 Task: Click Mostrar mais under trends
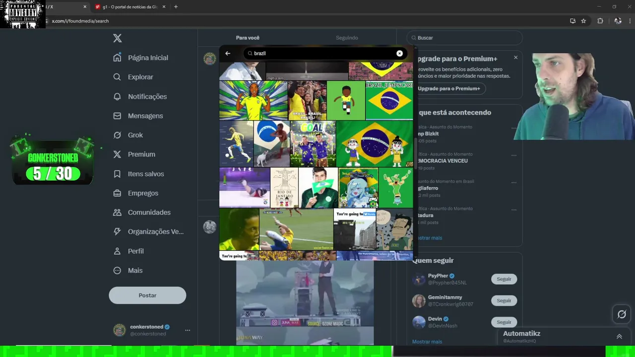[x=429, y=238]
